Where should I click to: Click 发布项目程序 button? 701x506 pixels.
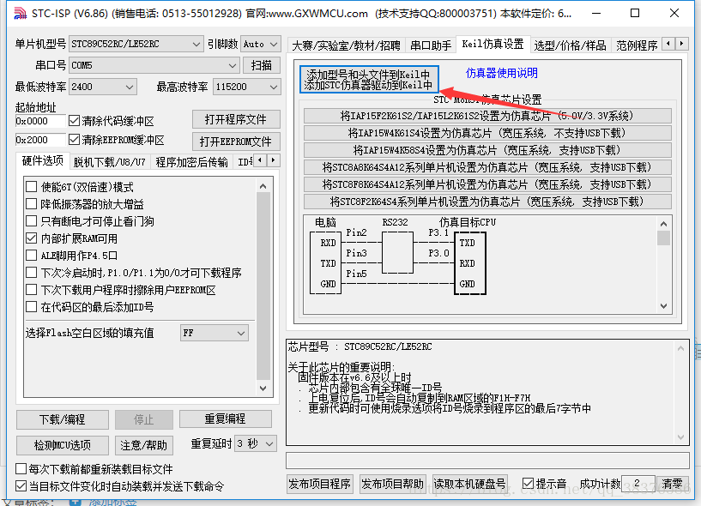coord(320,484)
